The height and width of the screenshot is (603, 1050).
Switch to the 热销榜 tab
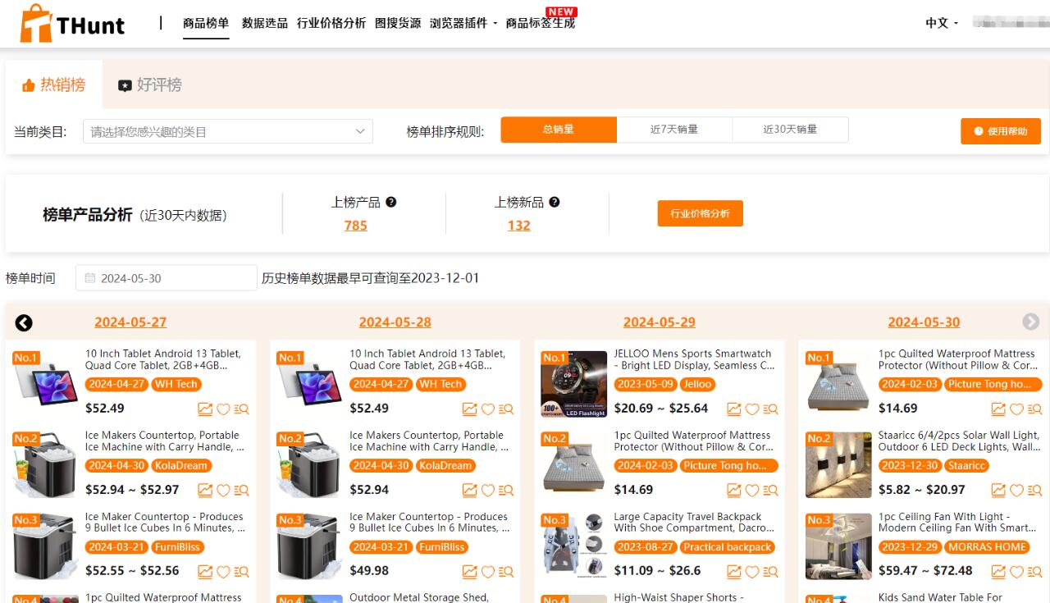coord(54,85)
